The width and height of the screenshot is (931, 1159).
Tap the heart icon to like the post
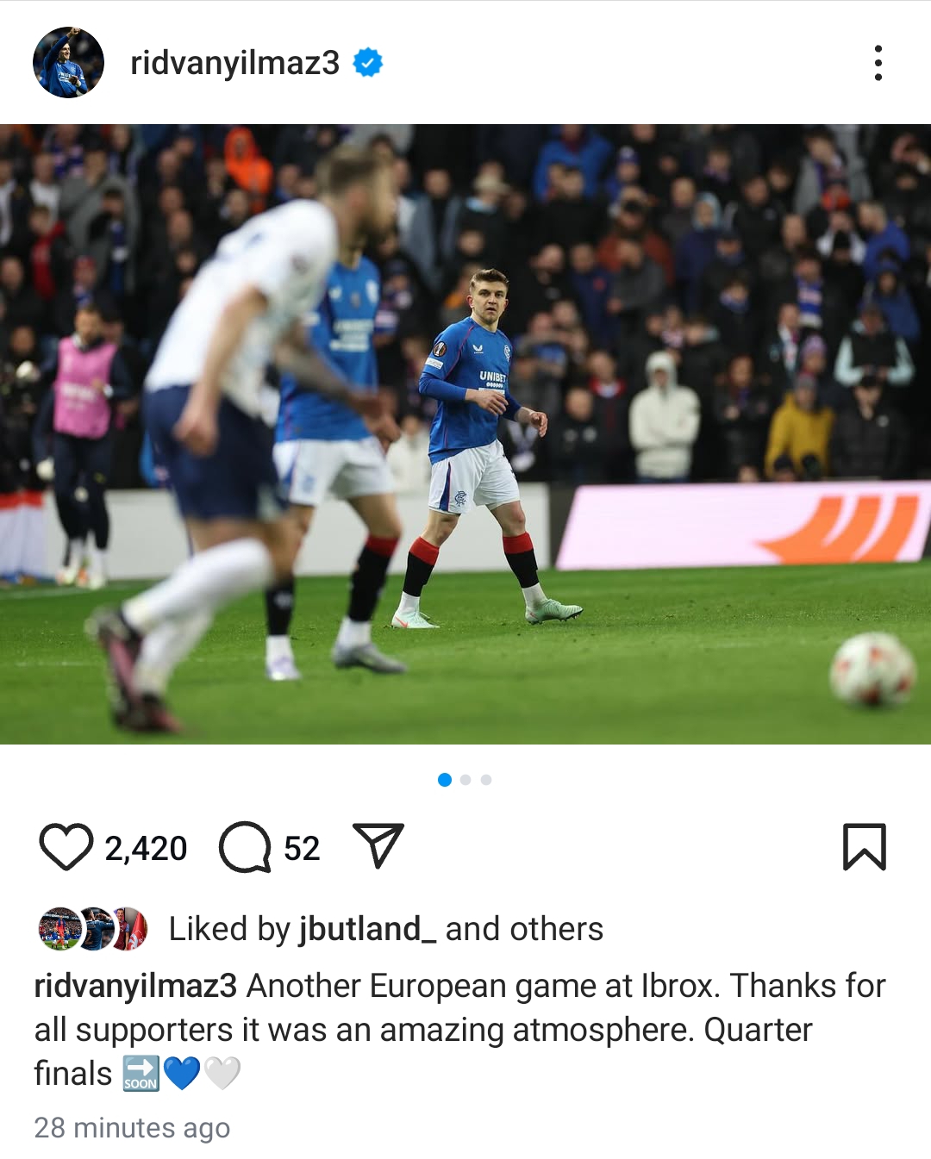click(66, 847)
